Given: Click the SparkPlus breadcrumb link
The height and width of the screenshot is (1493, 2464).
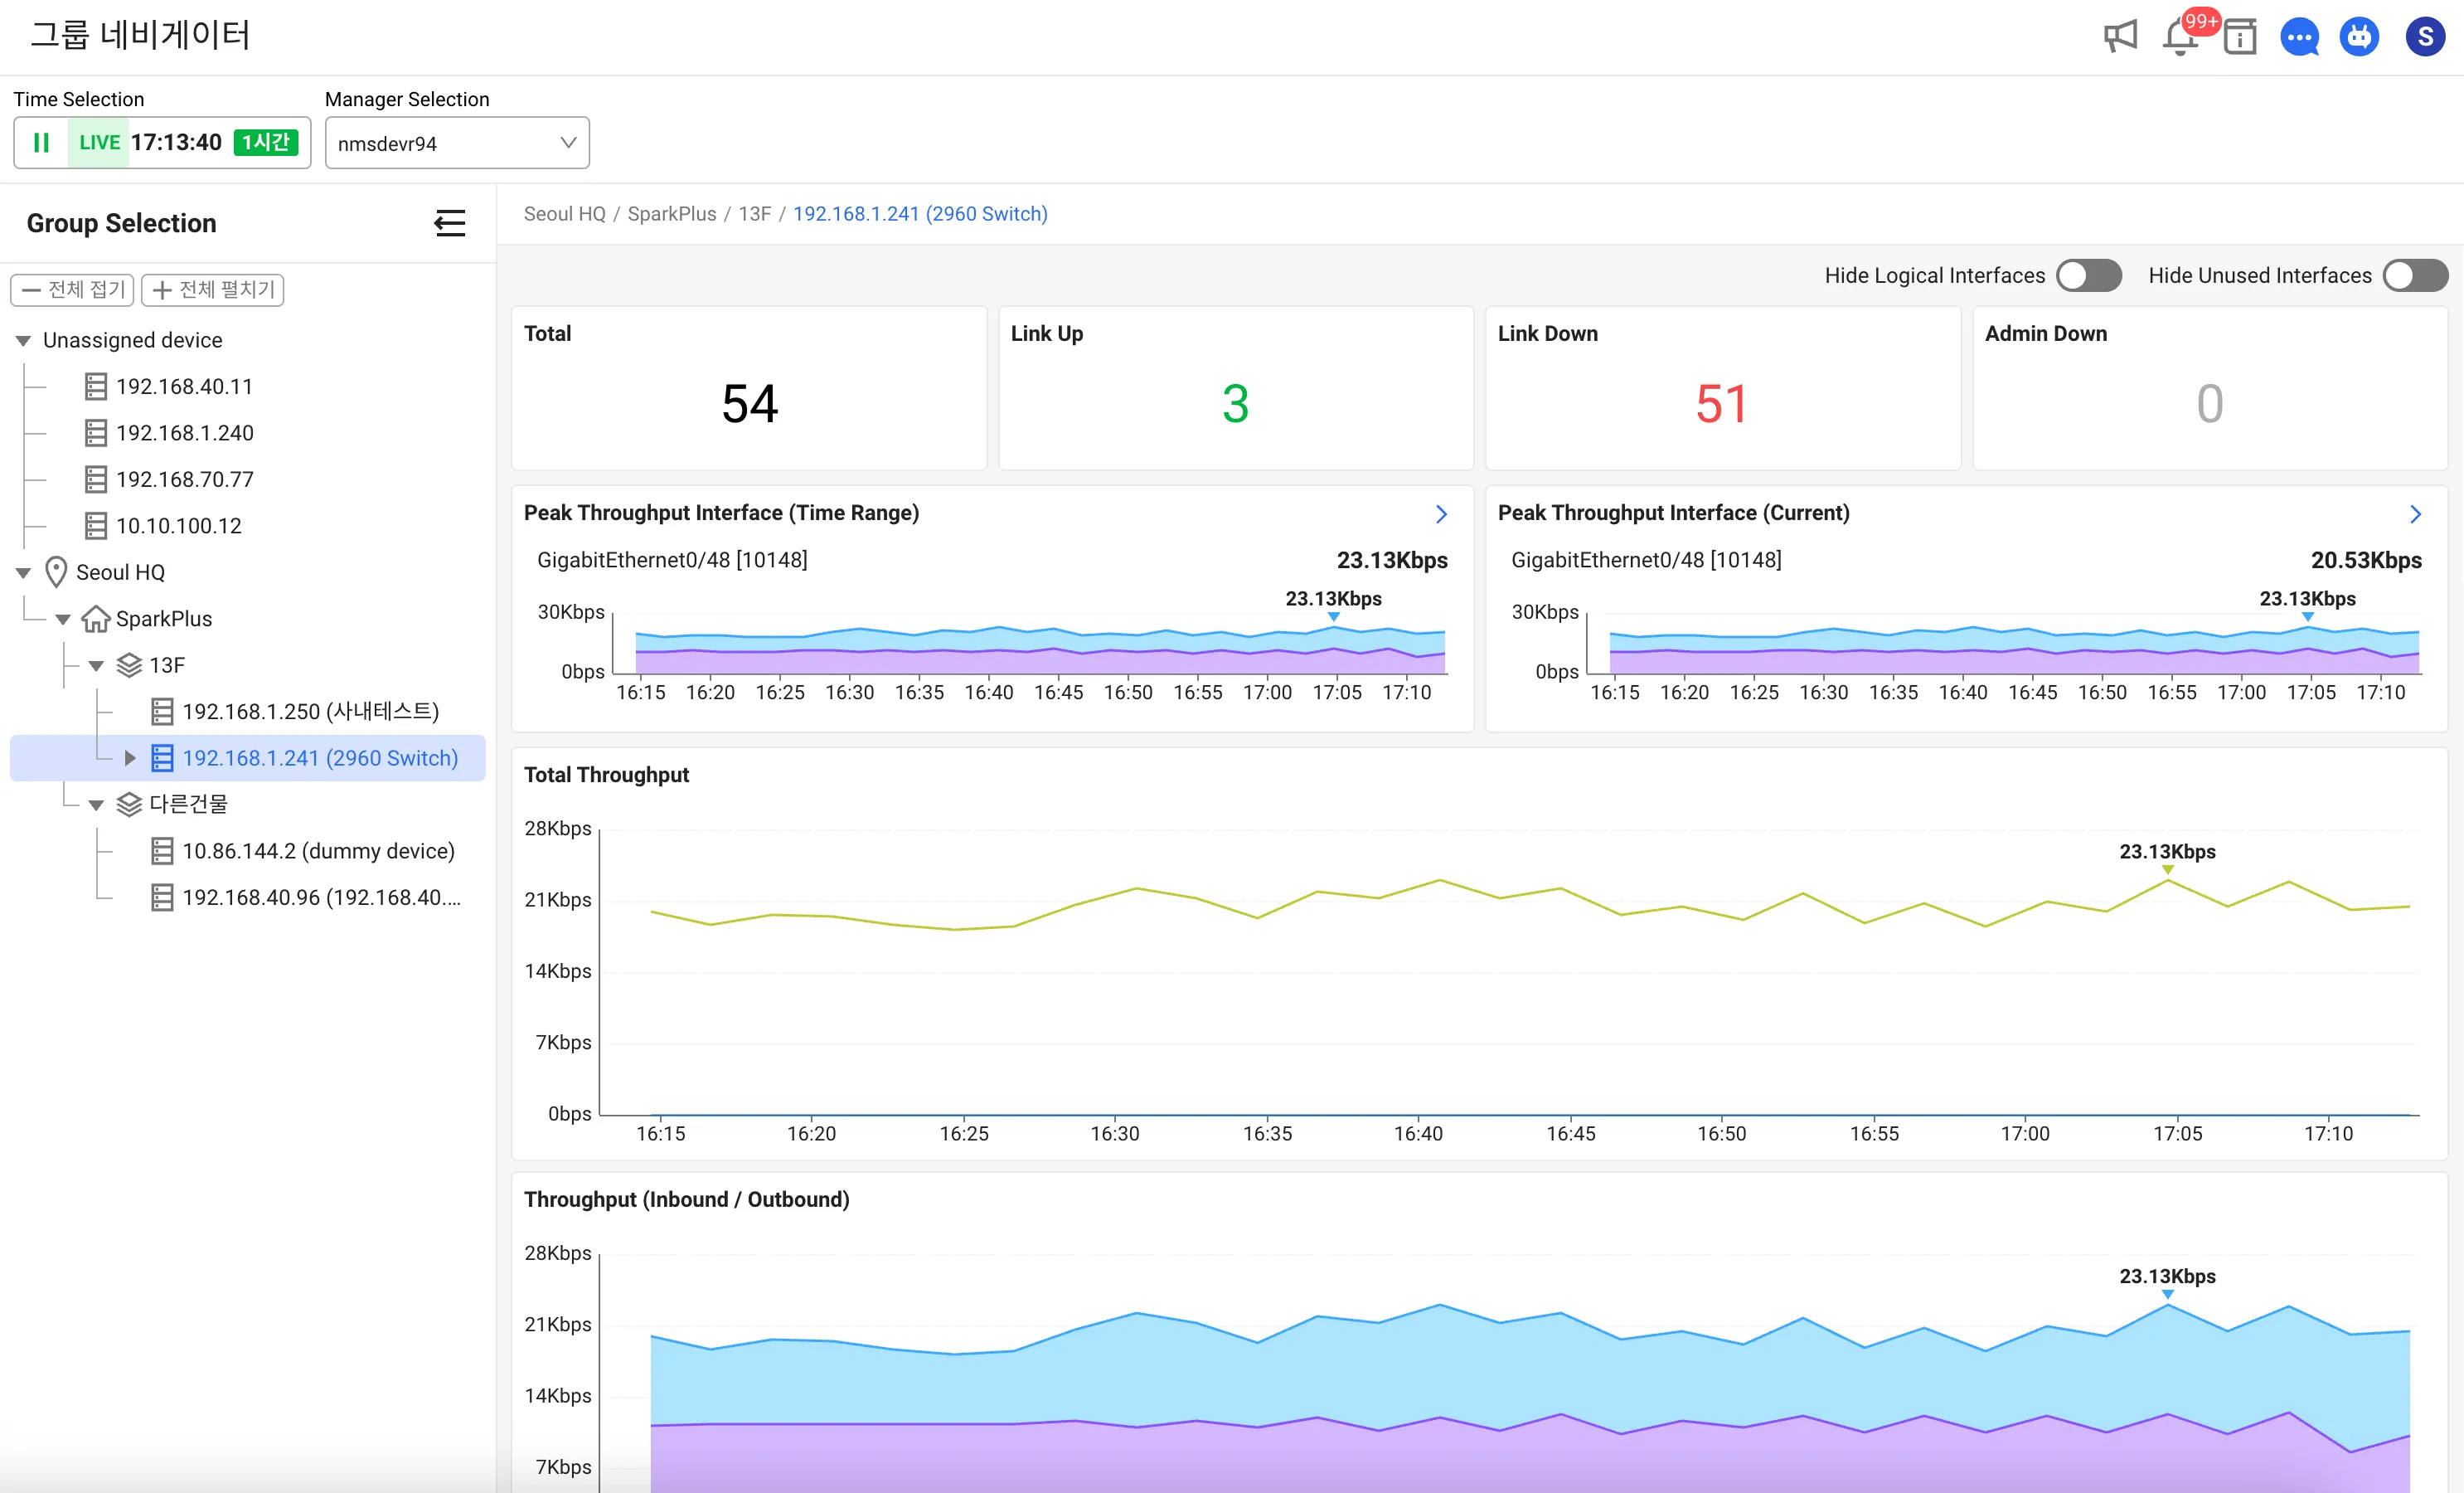Looking at the screenshot, I should 671,214.
